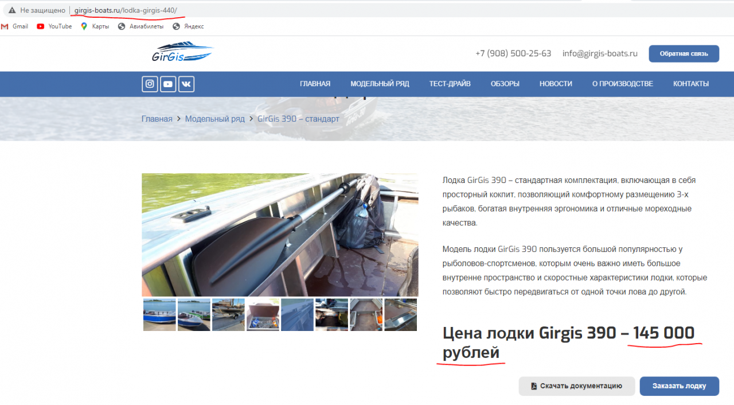Open МОДЕЛЬНЫЙ РЯД menu item

(380, 84)
